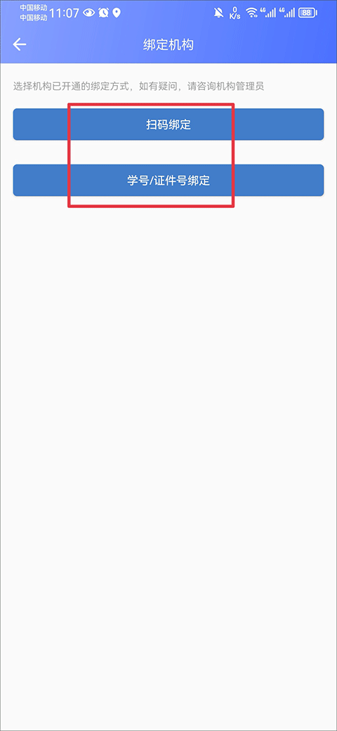Tap the Wi-Fi signal icon
Image resolution: width=337 pixels, height=731 pixels.
pyautogui.click(x=252, y=13)
